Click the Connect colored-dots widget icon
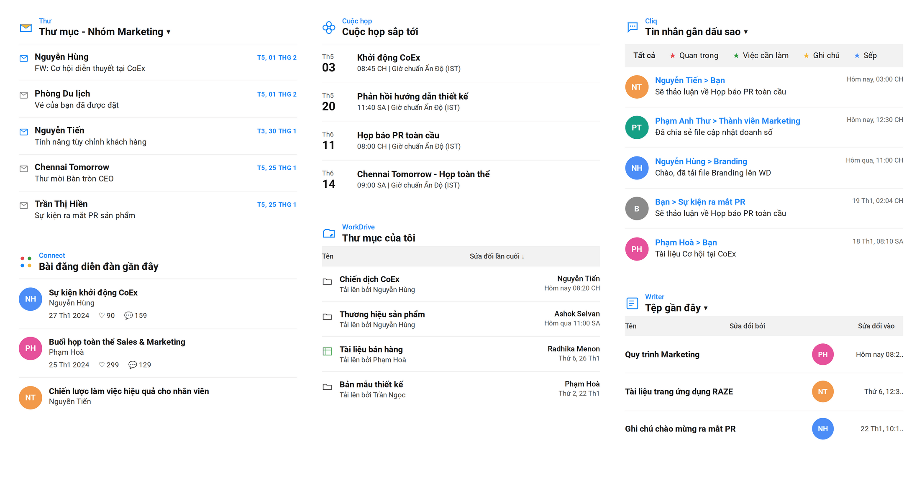The height and width of the screenshot is (478, 922). (x=26, y=262)
